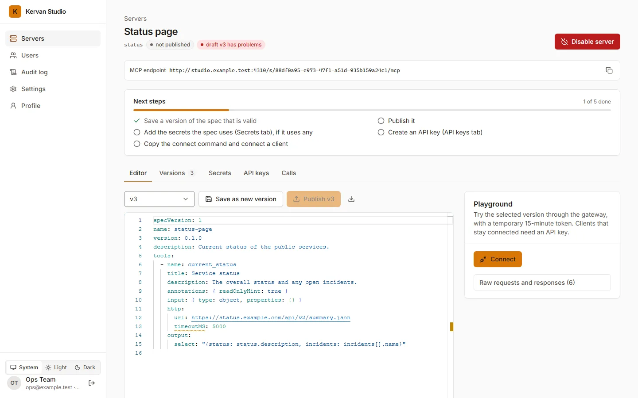
Task: Download the spec file
Action: coord(351,199)
